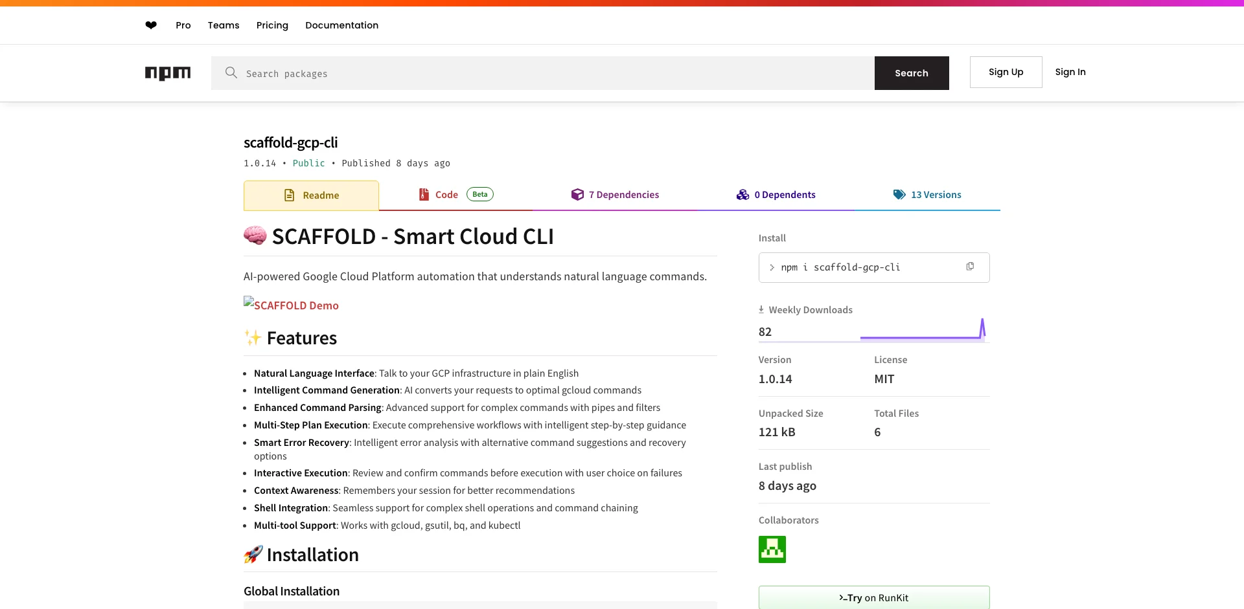Copy the install command using clipboard icon
The image size is (1244, 609).
pos(970,266)
